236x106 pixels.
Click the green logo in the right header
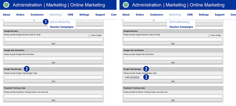click(x=126, y=5)
